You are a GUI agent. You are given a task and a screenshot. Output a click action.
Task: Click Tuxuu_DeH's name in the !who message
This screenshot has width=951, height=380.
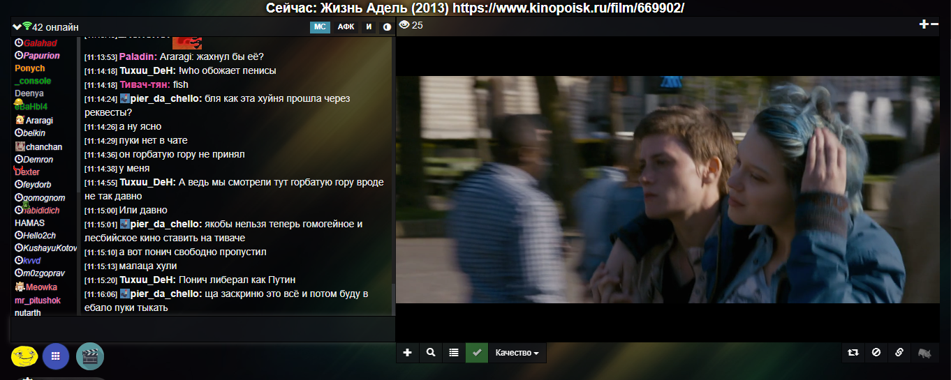tap(147, 70)
